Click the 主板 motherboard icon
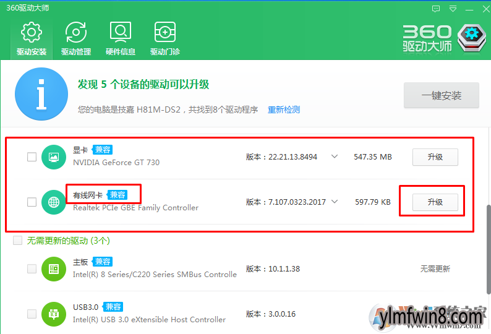Screen dimensions: 491x334 click(x=54, y=269)
